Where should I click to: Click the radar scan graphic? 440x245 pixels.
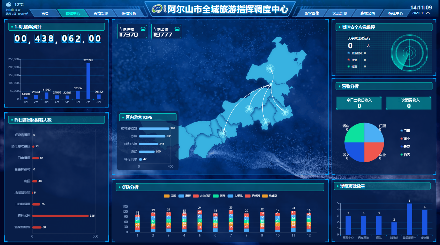coord(409,52)
